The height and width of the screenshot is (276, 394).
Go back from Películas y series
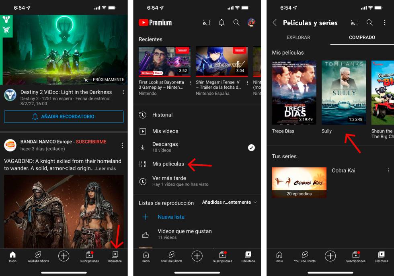coord(274,23)
